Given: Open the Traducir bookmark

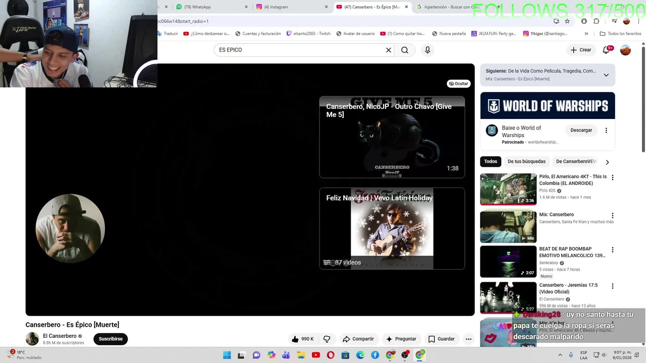Looking at the screenshot, I should coord(168,34).
